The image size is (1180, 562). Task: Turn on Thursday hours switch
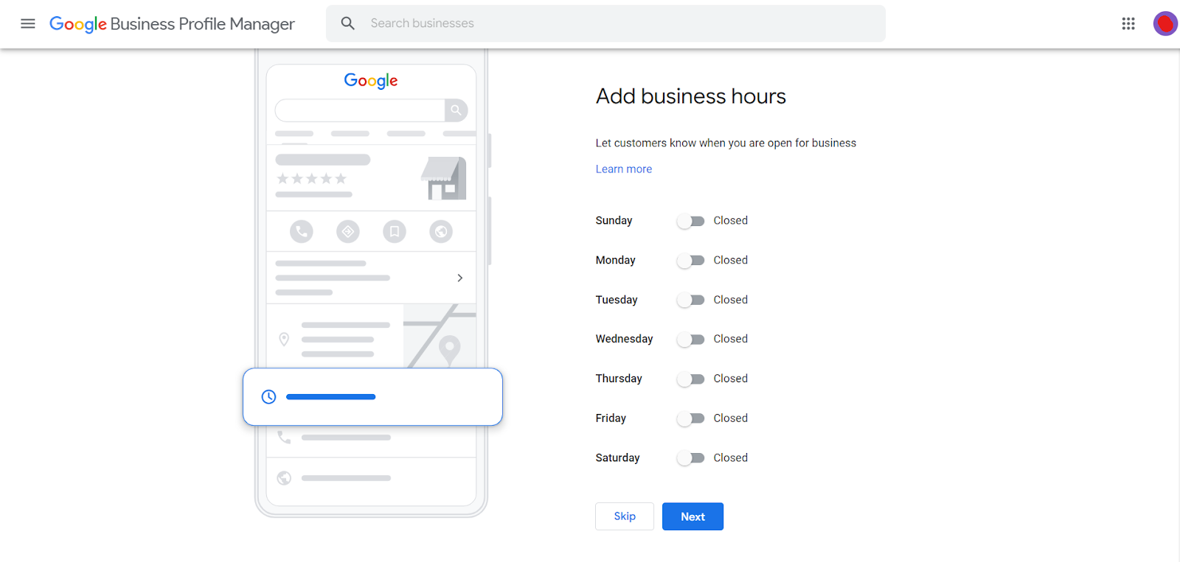pos(691,379)
